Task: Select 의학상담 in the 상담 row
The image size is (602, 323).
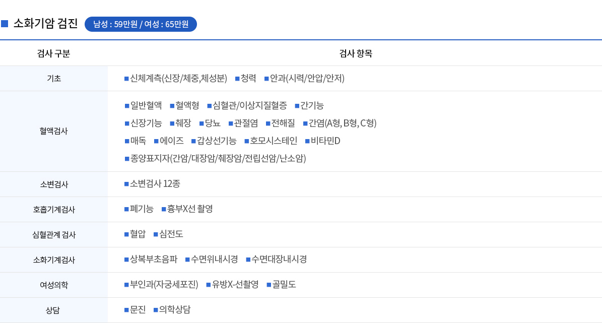Action: coord(175,309)
